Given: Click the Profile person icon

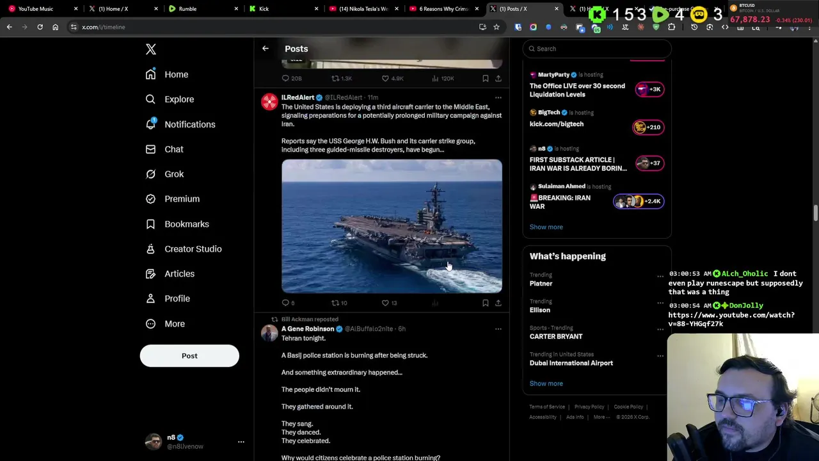Looking at the screenshot, I should point(150,298).
